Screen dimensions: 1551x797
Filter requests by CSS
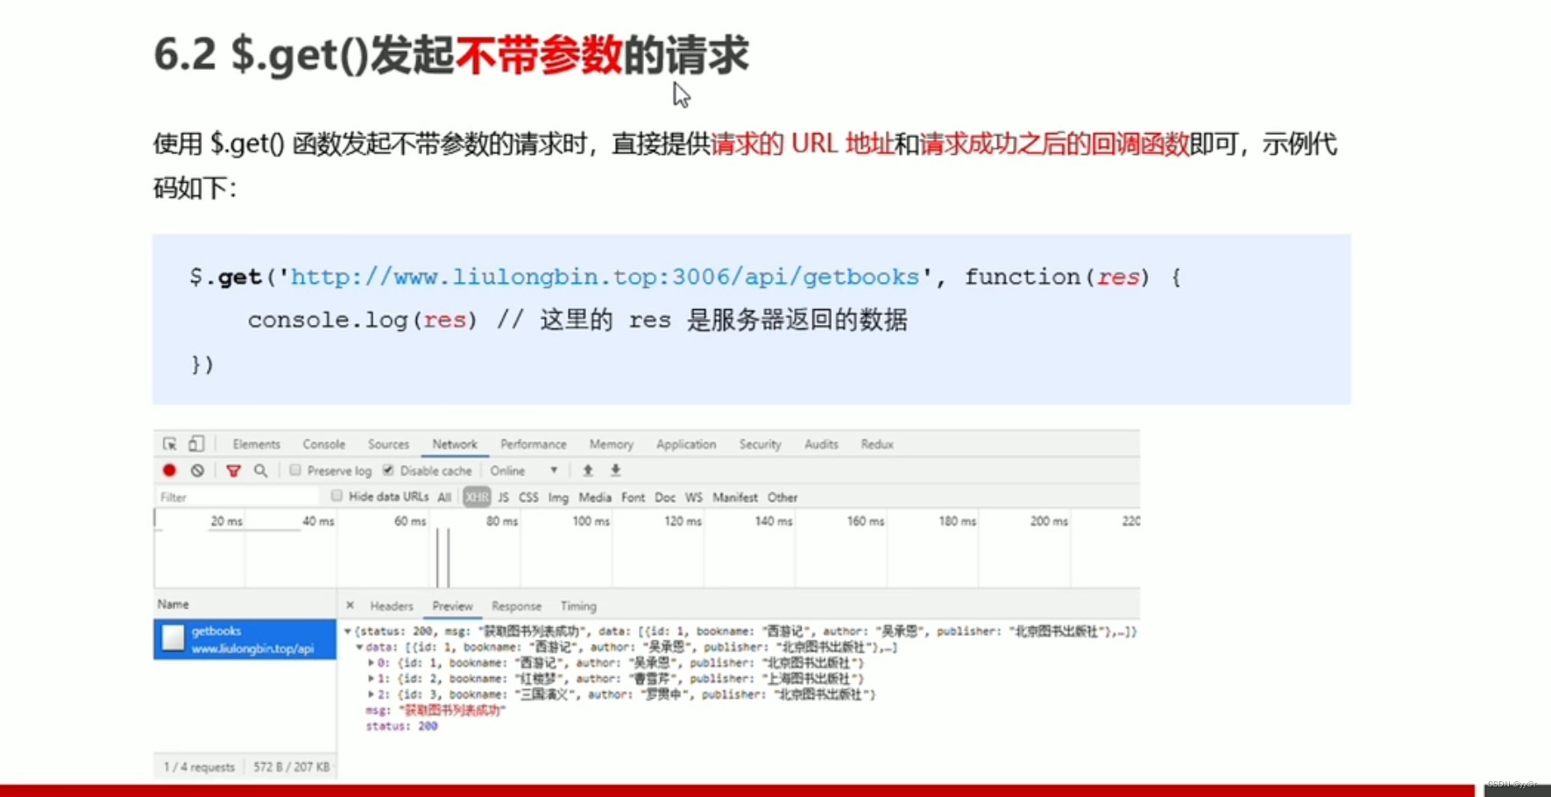coord(528,497)
